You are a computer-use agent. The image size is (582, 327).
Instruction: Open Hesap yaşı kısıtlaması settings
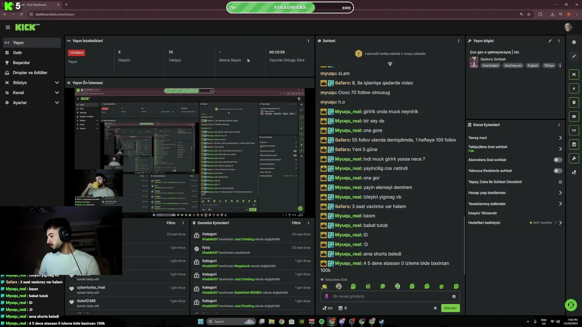pyautogui.click(x=516, y=193)
